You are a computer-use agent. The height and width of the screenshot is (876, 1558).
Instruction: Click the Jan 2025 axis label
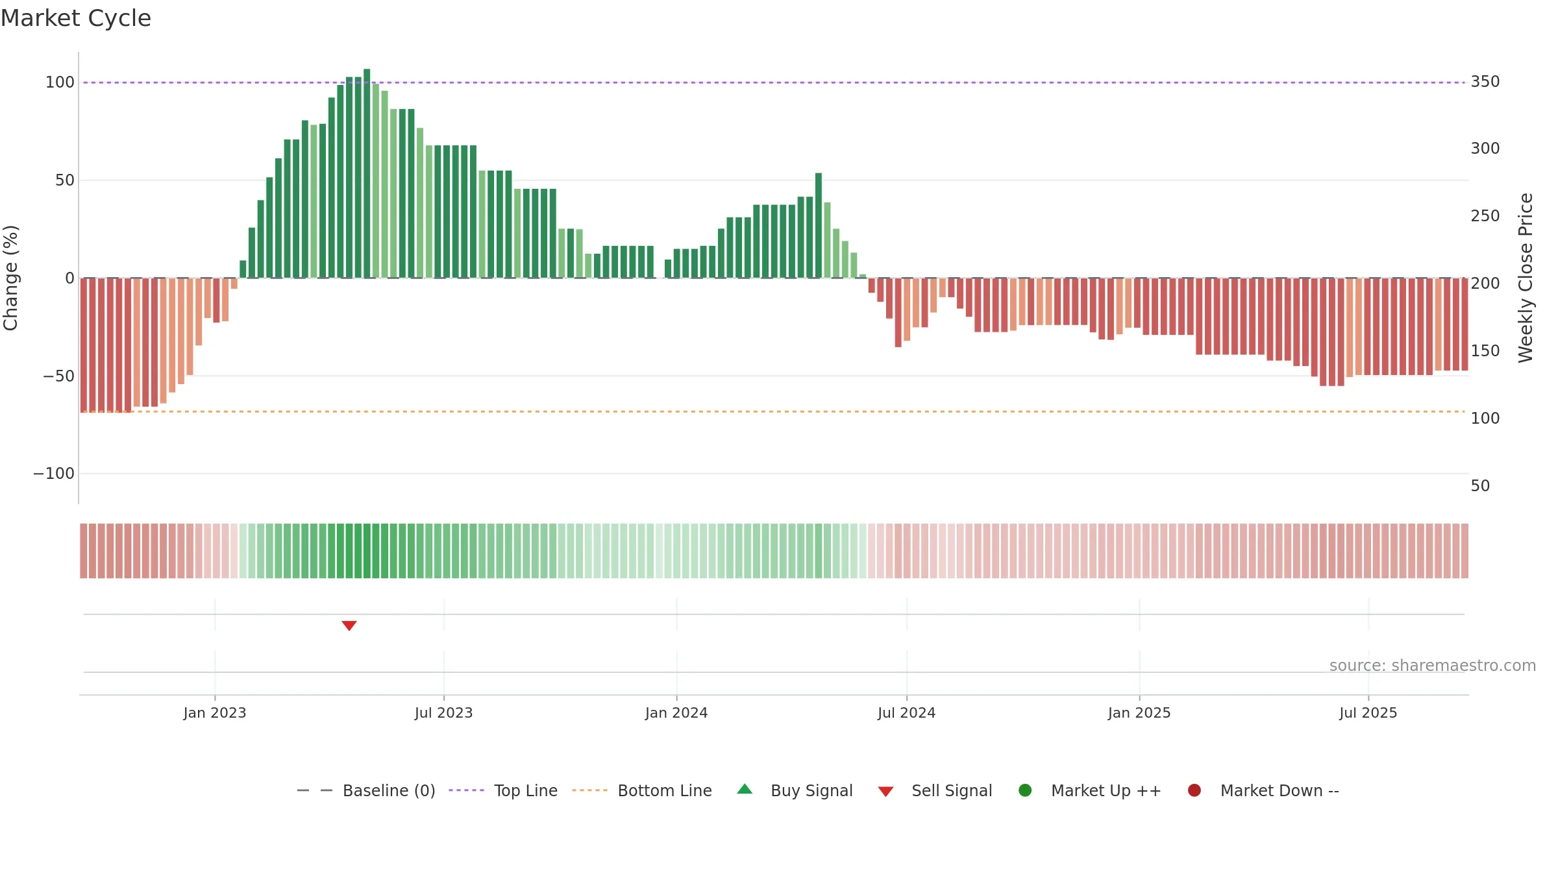[1139, 713]
